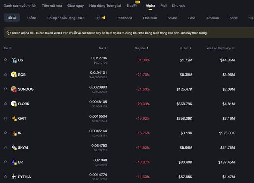254x183 pixels.
Task: Click the fire icon beside BSC
Action: click(104, 18)
